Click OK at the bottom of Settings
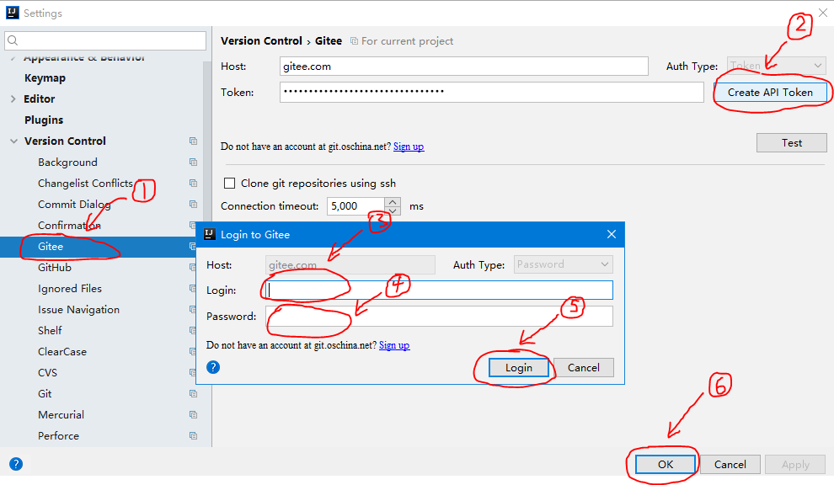Image resolution: width=834 pixels, height=485 pixels. tap(666, 464)
